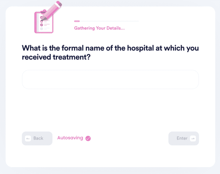Screen dimensions: 220x174
Task: Click the pink pencil illustration
Action: (52, 10)
